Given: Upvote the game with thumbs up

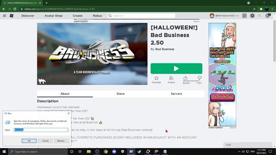Looking at the screenshot, I should [x=185, y=78].
